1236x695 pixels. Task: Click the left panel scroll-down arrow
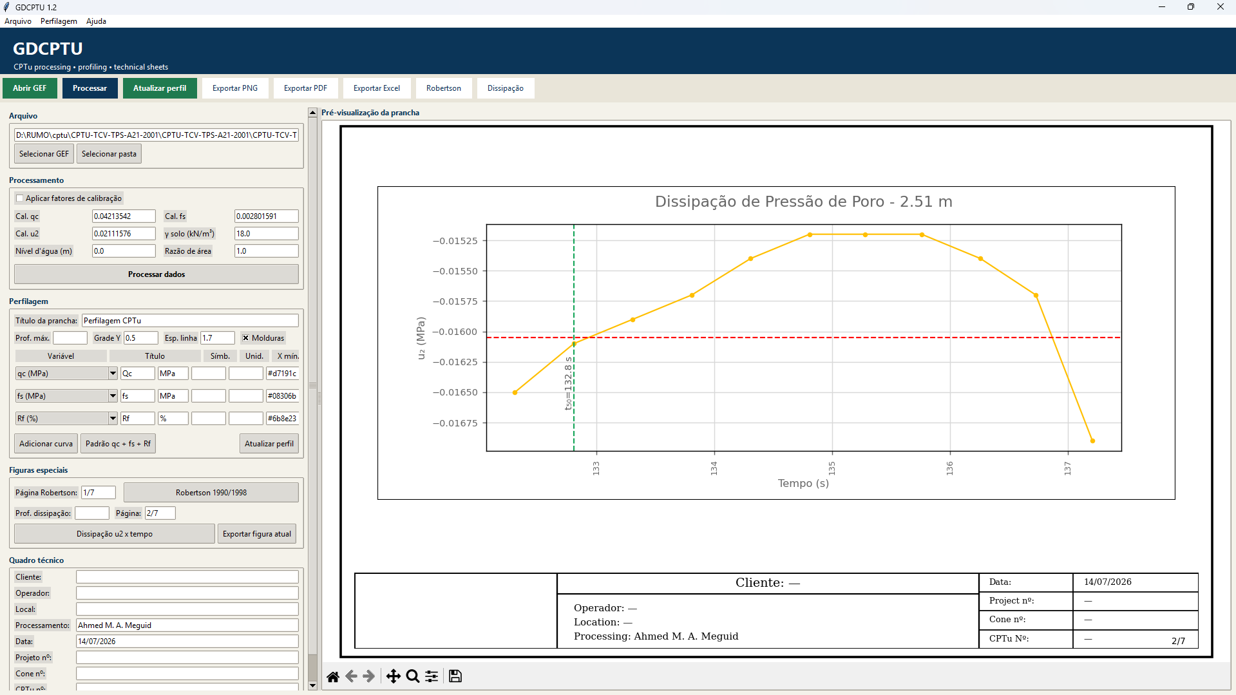pos(312,685)
